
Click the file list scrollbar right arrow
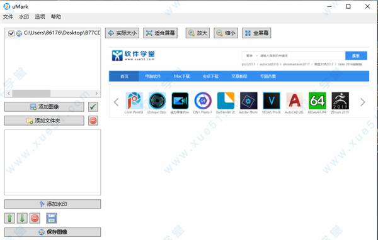click(x=96, y=93)
